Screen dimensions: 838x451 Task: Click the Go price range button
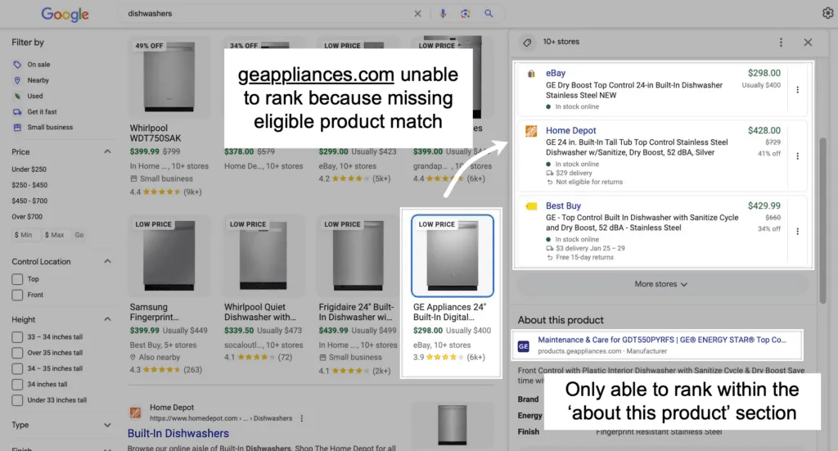point(79,235)
